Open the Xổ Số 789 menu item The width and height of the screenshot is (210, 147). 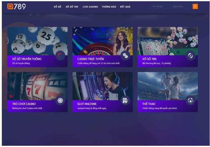[x=72, y=7]
